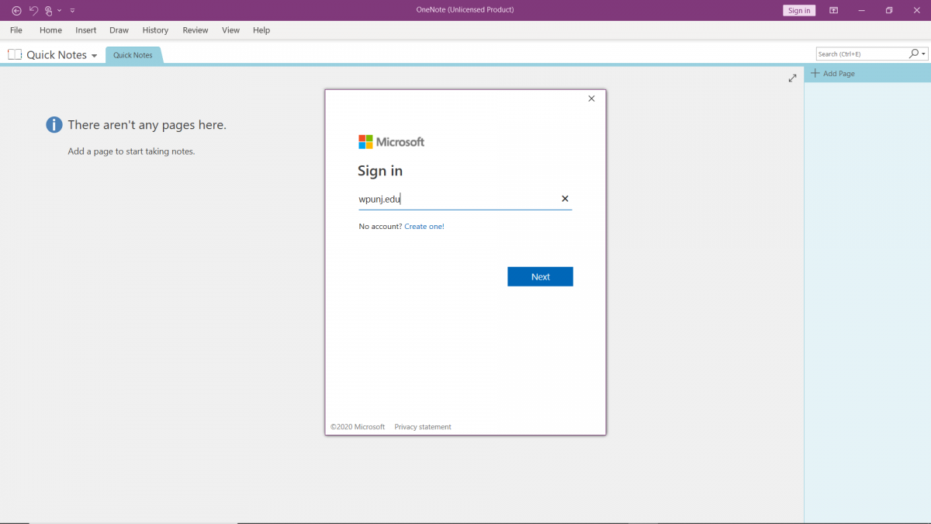Image resolution: width=931 pixels, height=524 pixels.
Task: Switch to the Draw ribbon tab
Action: (119, 30)
